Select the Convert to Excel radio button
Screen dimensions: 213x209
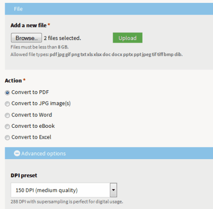(7, 137)
